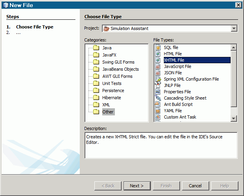Select the AWT GUI Forms category
The height and width of the screenshot is (196, 244).
click(x=117, y=76)
